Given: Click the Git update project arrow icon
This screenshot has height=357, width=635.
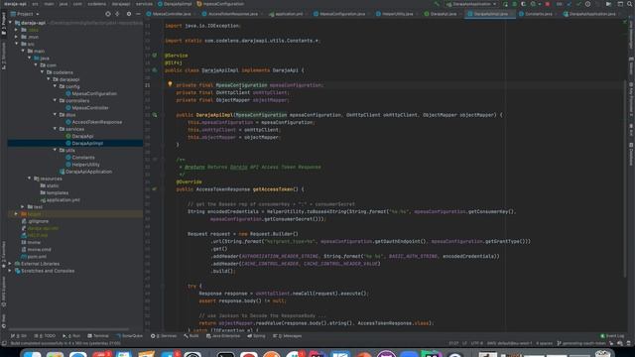Looking at the screenshot, I should (569, 4).
